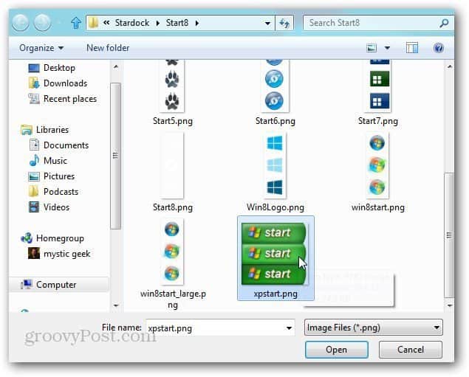Select Libraries in the navigation pane
This screenshot has width=469, height=377.
(45, 130)
